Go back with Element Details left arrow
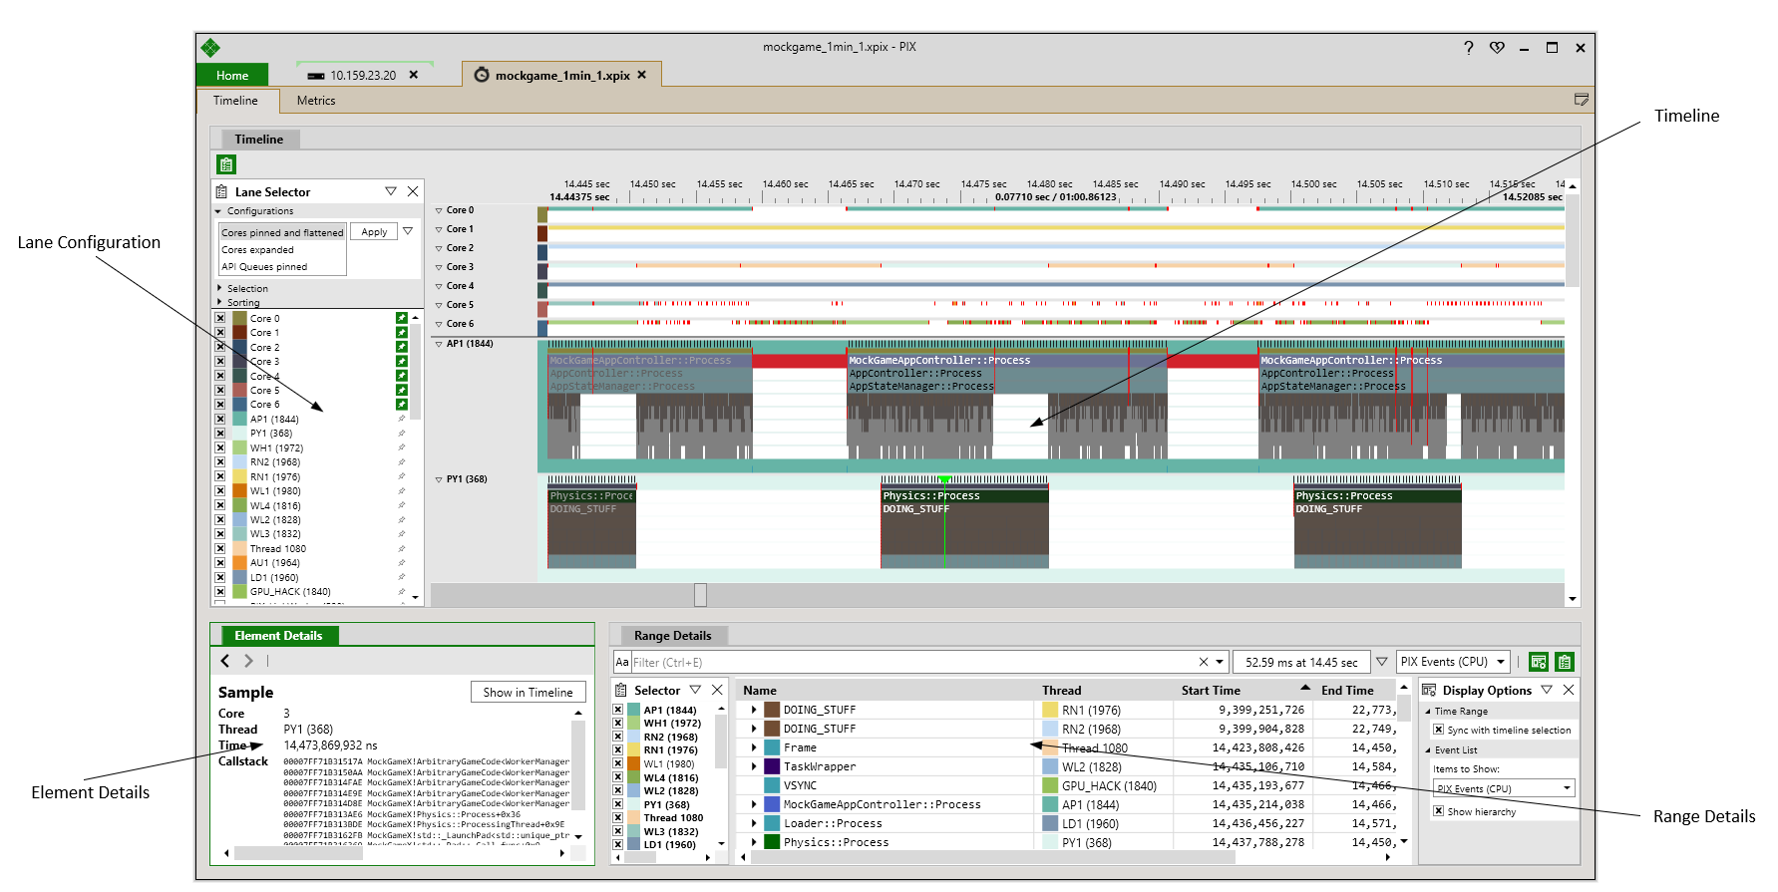This screenshot has height=892, width=1778. coord(225,661)
